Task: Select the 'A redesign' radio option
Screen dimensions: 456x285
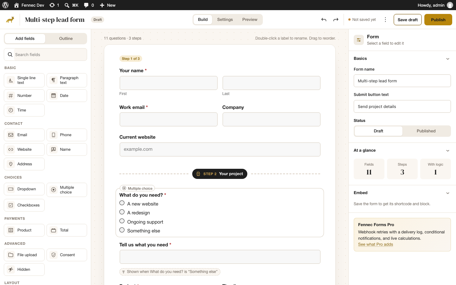Action: (x=122, y=212)
